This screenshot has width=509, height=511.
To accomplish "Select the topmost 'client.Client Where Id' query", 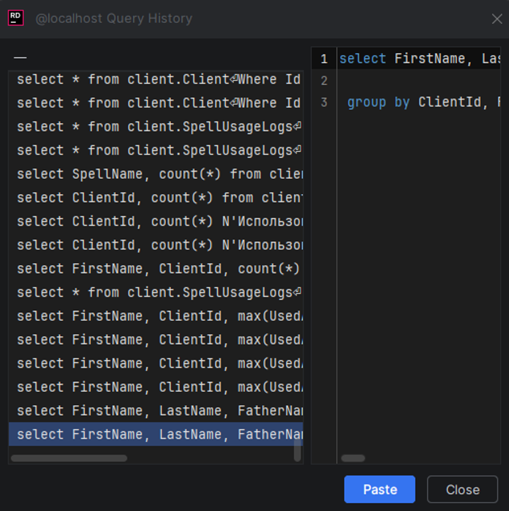I will [156, 80].
